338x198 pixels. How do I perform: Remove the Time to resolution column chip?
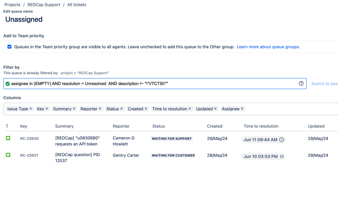(190, 109)
